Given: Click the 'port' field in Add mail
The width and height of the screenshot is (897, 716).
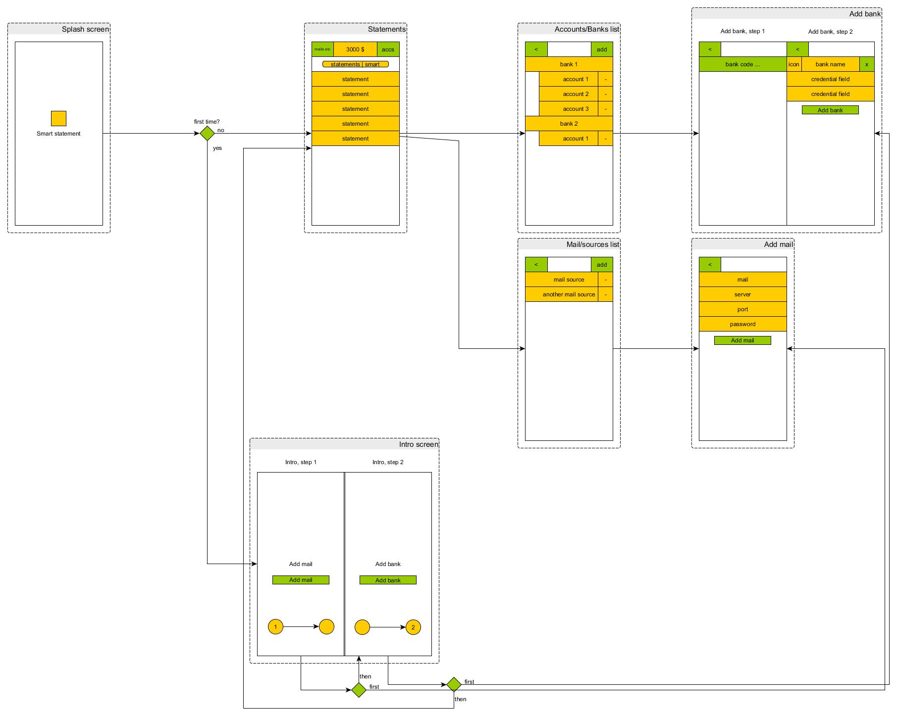Looking at the screenshot, I should point(743,309).
